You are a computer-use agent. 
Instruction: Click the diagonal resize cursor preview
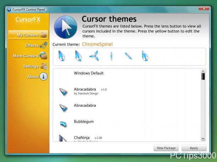pos(128,56)
